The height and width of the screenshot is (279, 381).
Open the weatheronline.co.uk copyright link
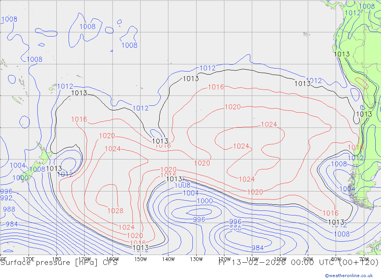point(349,276)
